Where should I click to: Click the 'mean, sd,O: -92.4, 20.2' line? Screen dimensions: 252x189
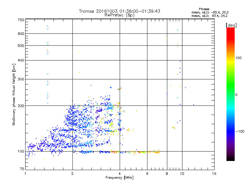pos(210,12)
